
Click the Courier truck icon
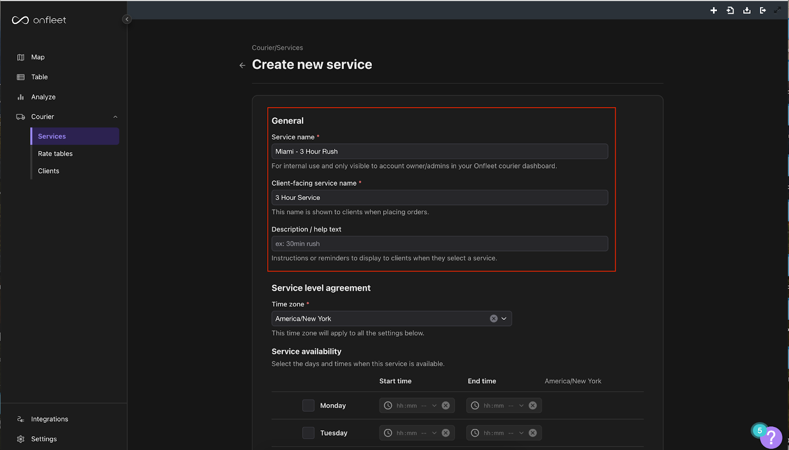pyautogui.click(x=21, y=117)
